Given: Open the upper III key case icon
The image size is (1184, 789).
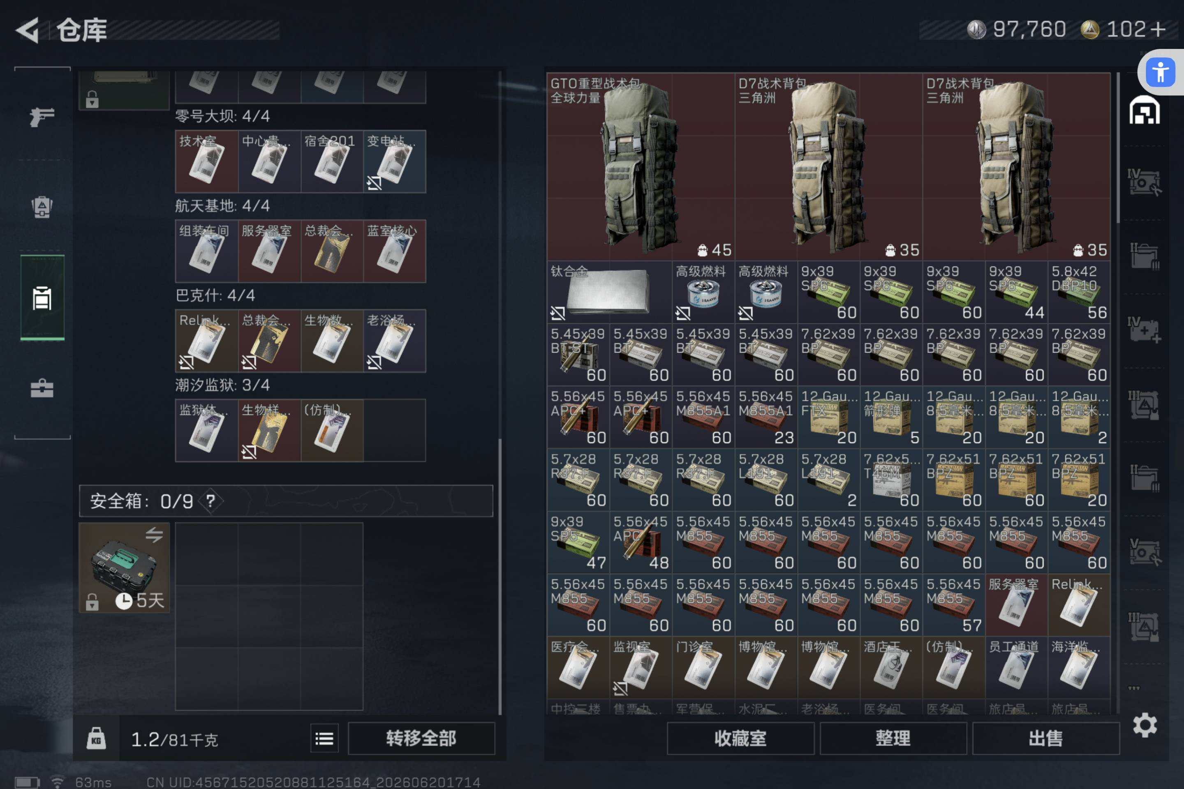Looking at the screenshot, I should coord(1144,404).
